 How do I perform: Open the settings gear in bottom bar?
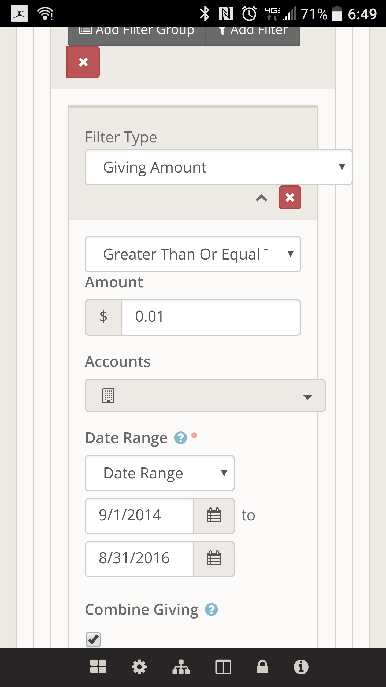coord(139,667)
